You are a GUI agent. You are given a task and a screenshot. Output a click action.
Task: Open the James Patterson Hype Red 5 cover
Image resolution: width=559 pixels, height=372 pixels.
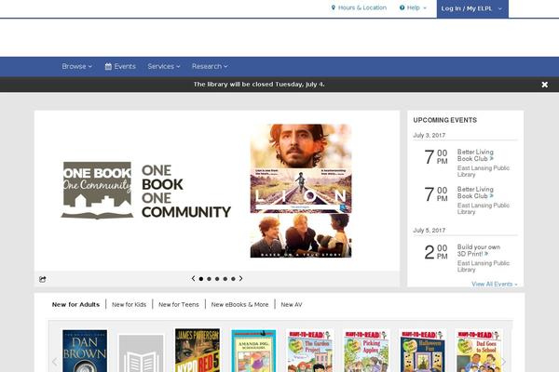(198, 351)
